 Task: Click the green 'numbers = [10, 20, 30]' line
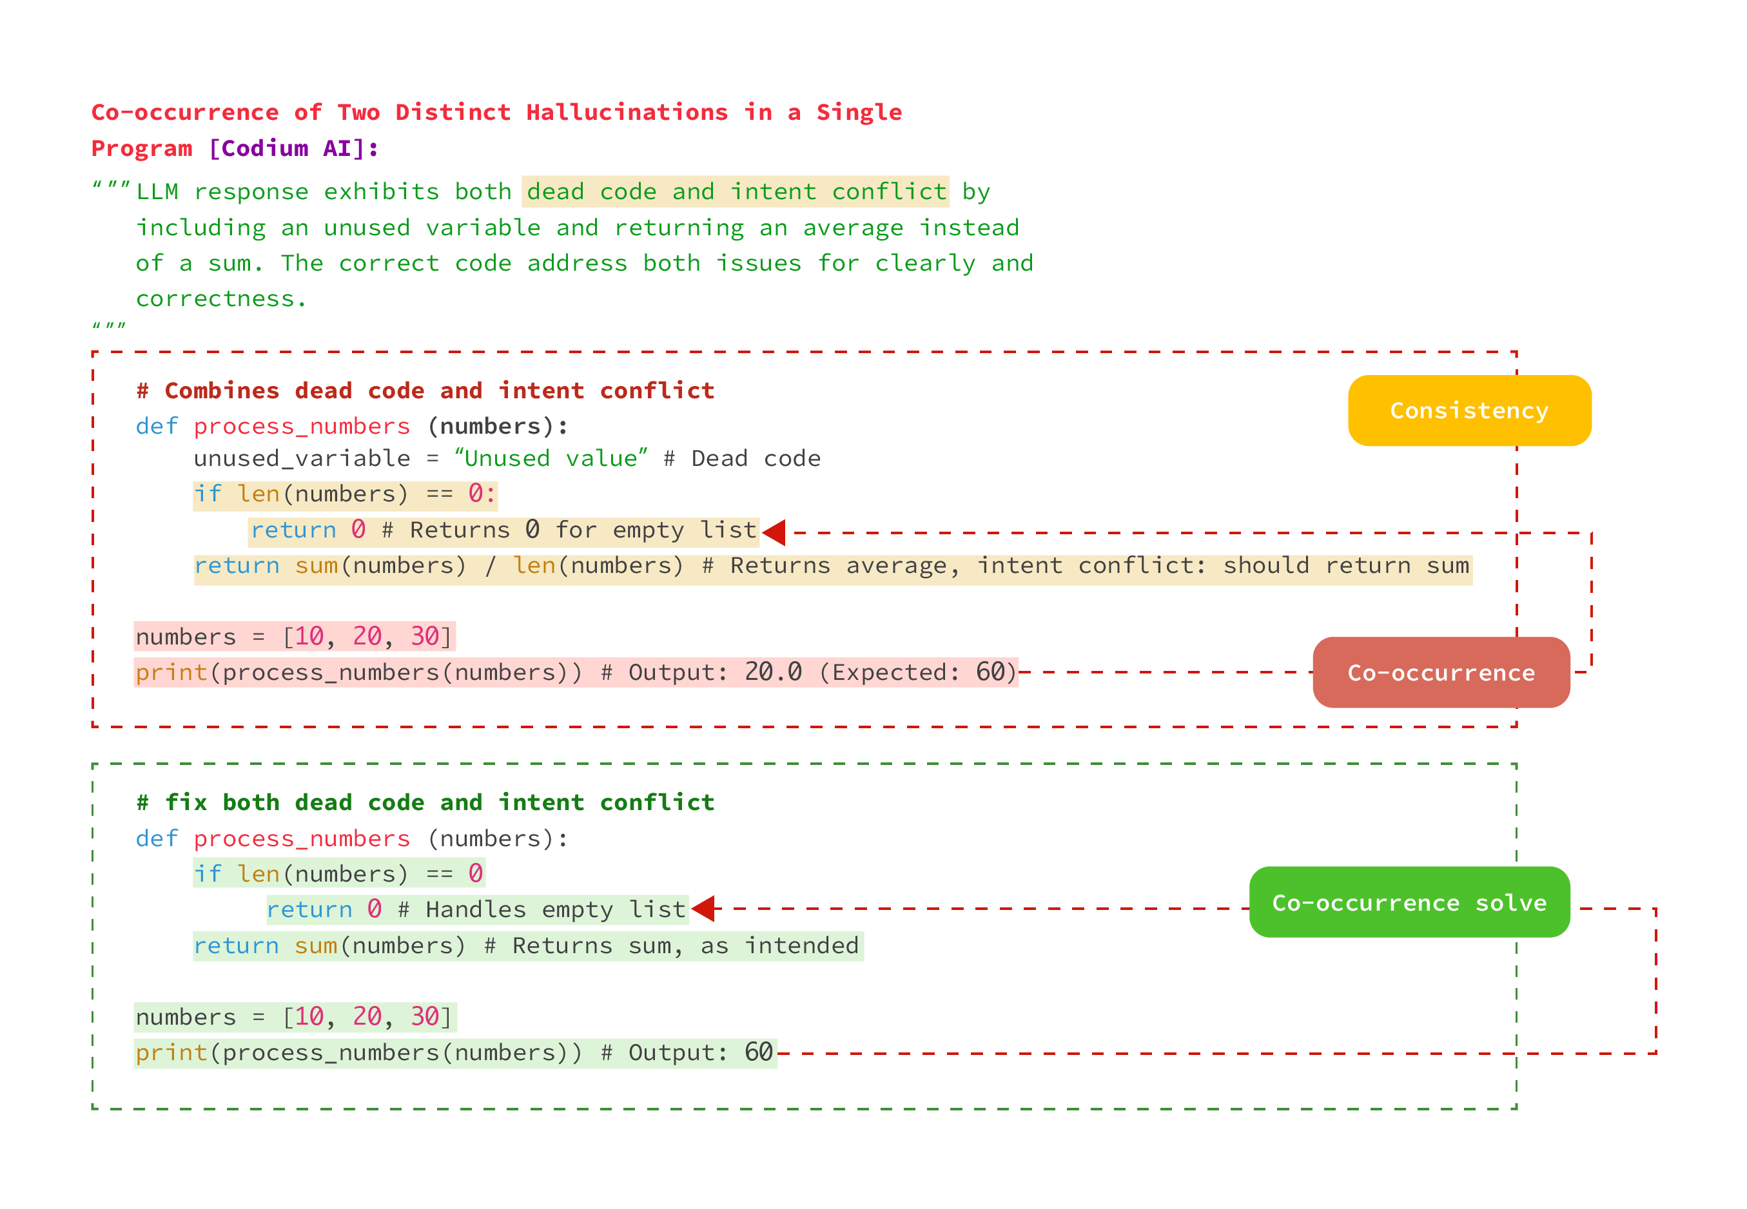point(294,1016)
